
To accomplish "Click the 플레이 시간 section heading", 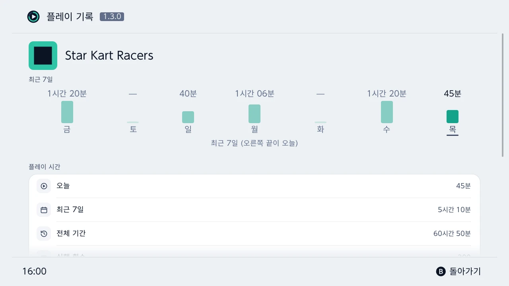I will coord(45,167).
